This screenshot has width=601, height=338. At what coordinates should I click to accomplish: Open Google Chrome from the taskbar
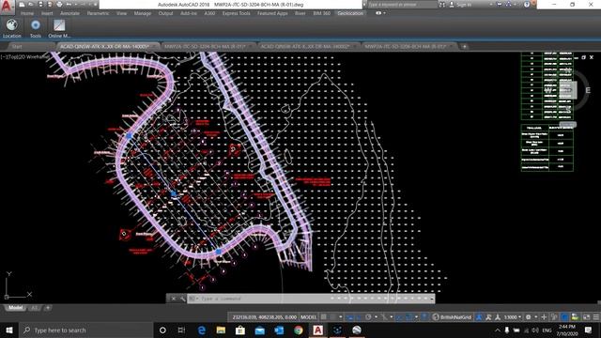click(x=299, y=330)
